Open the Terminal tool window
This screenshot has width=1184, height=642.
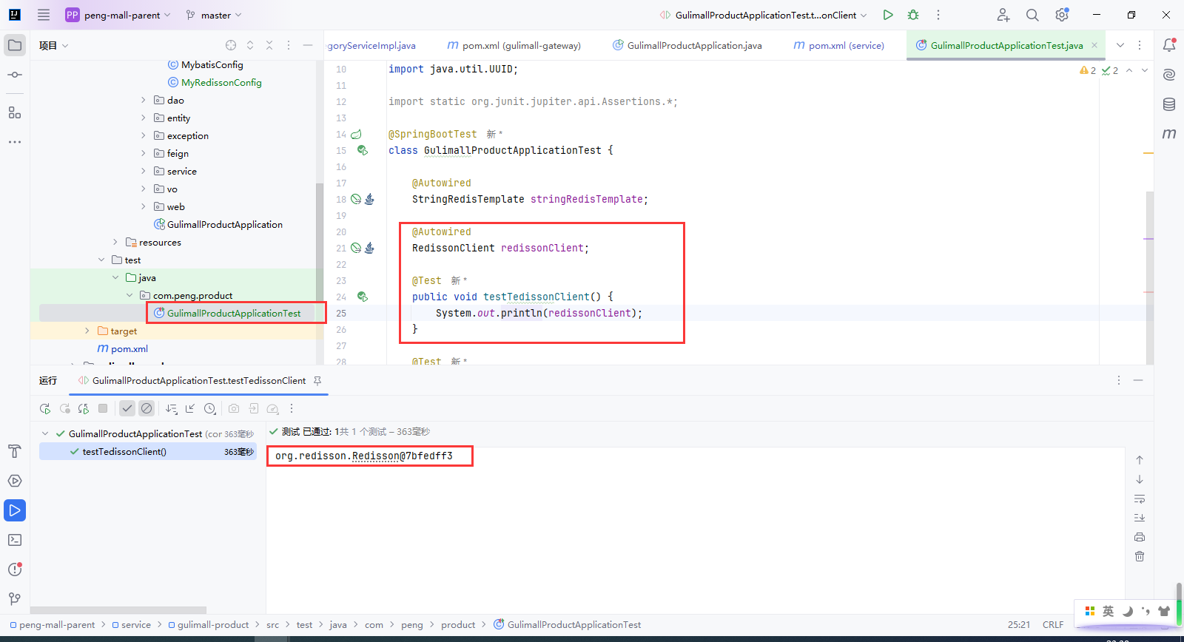coord(15,540)
